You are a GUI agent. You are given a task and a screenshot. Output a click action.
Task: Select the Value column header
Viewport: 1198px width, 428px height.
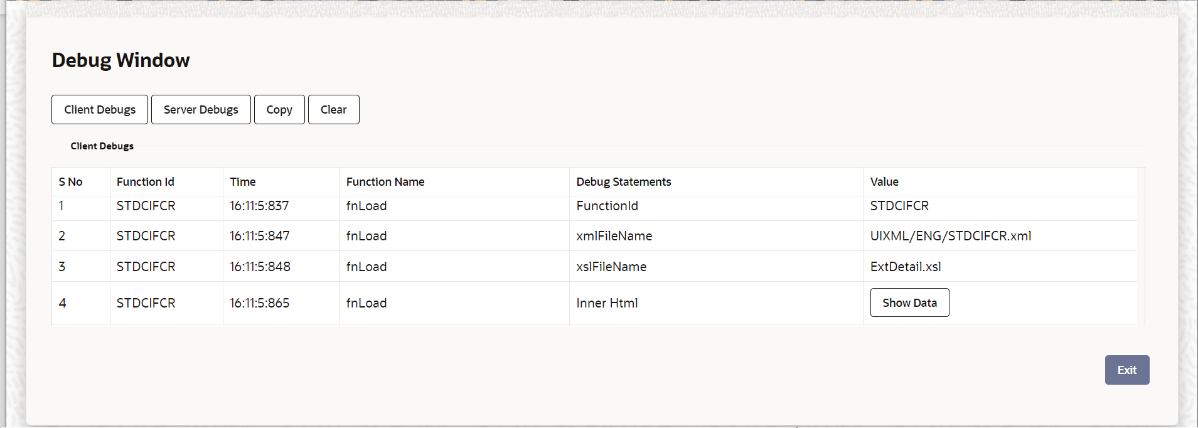(884, 182)
